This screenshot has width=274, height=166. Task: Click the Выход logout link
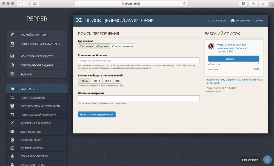coord(259,21)
